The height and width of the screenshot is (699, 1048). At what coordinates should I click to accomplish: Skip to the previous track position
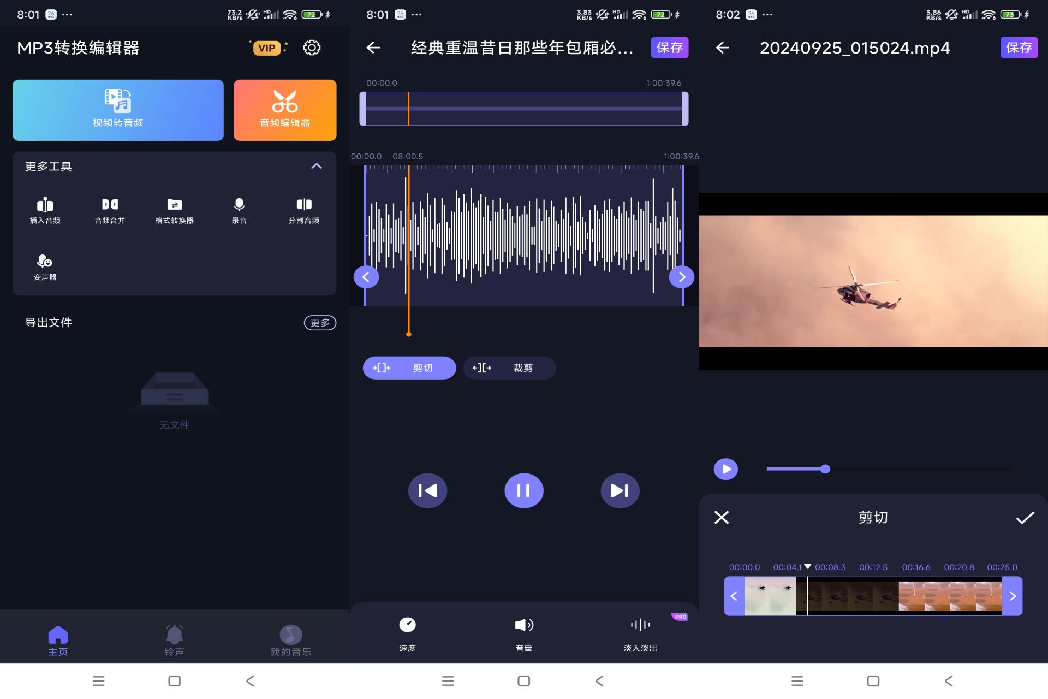coord(428,490)
